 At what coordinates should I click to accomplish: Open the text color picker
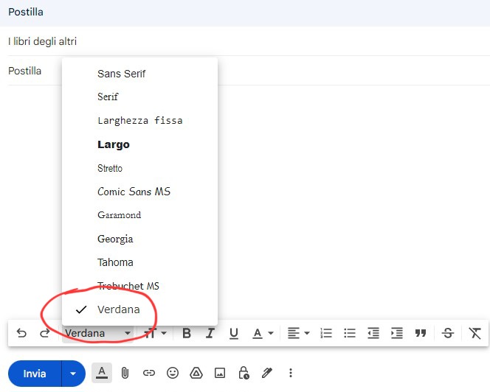[262, 334]
